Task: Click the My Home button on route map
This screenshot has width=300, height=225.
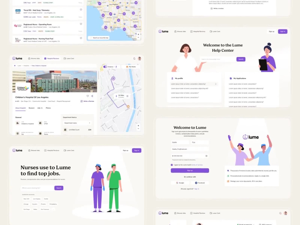Action: click(x=131, y=67)
